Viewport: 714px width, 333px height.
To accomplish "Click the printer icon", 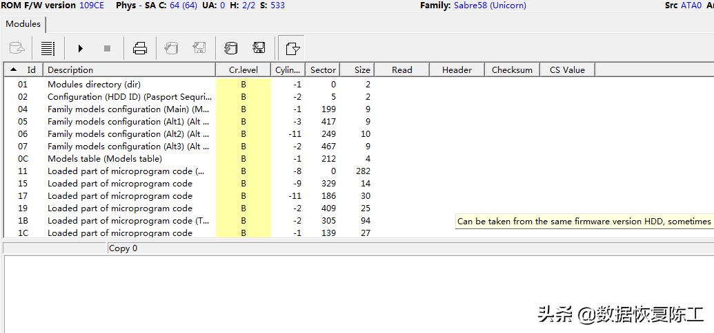I will 140,48.
